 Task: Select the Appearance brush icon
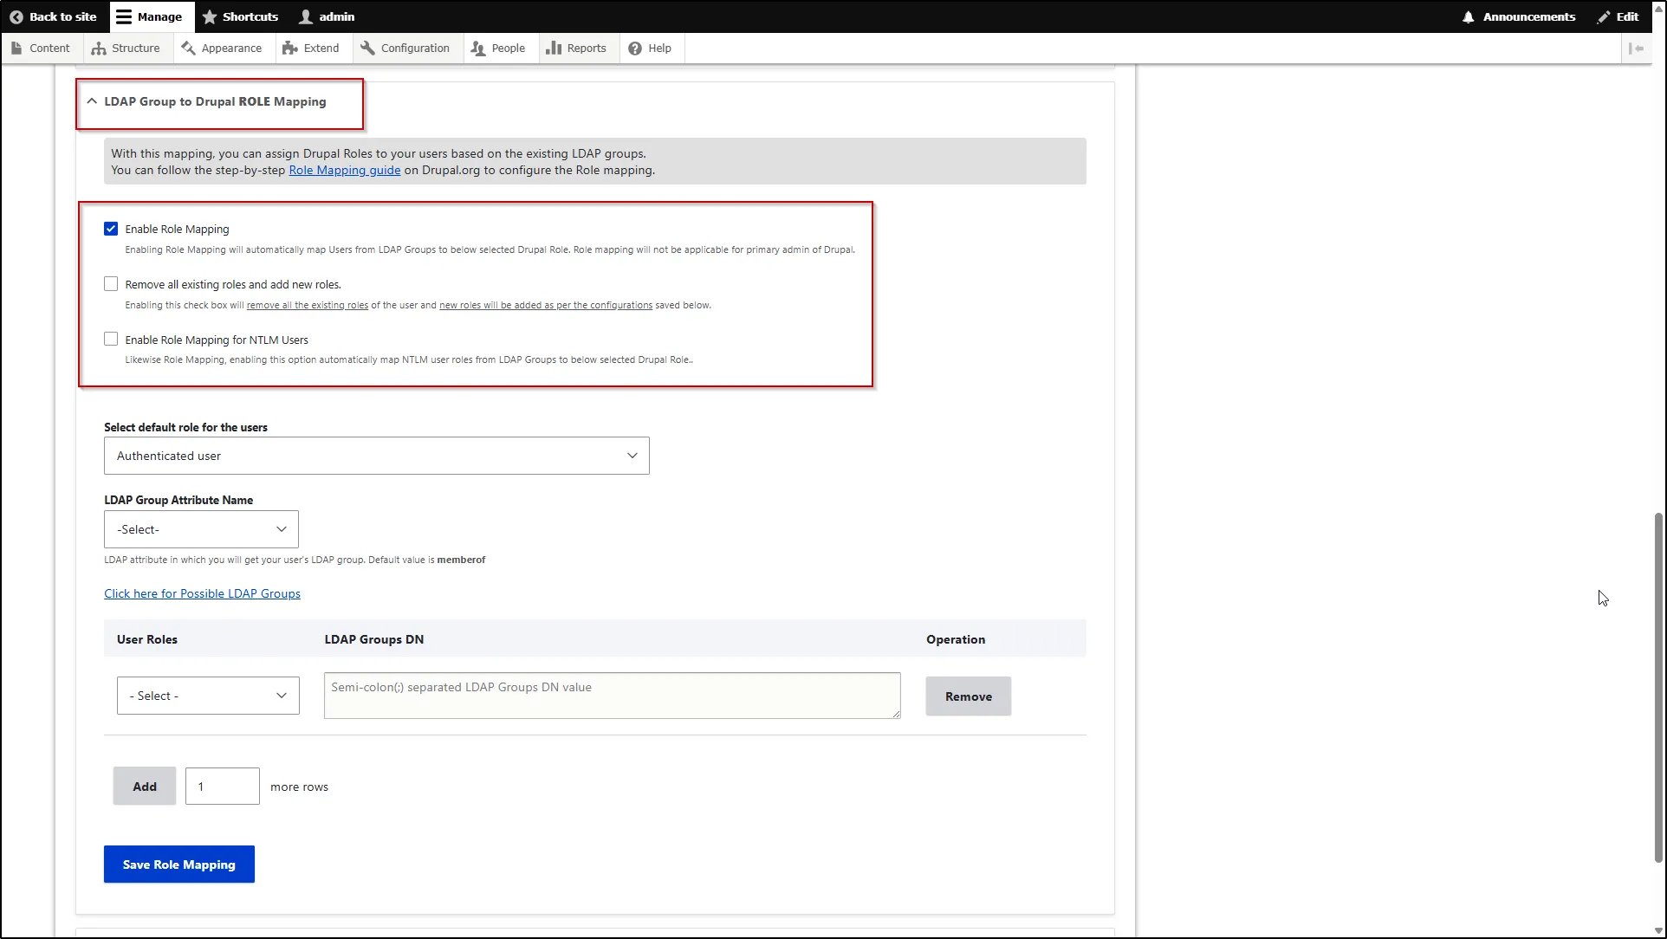[x=189, y=48]
